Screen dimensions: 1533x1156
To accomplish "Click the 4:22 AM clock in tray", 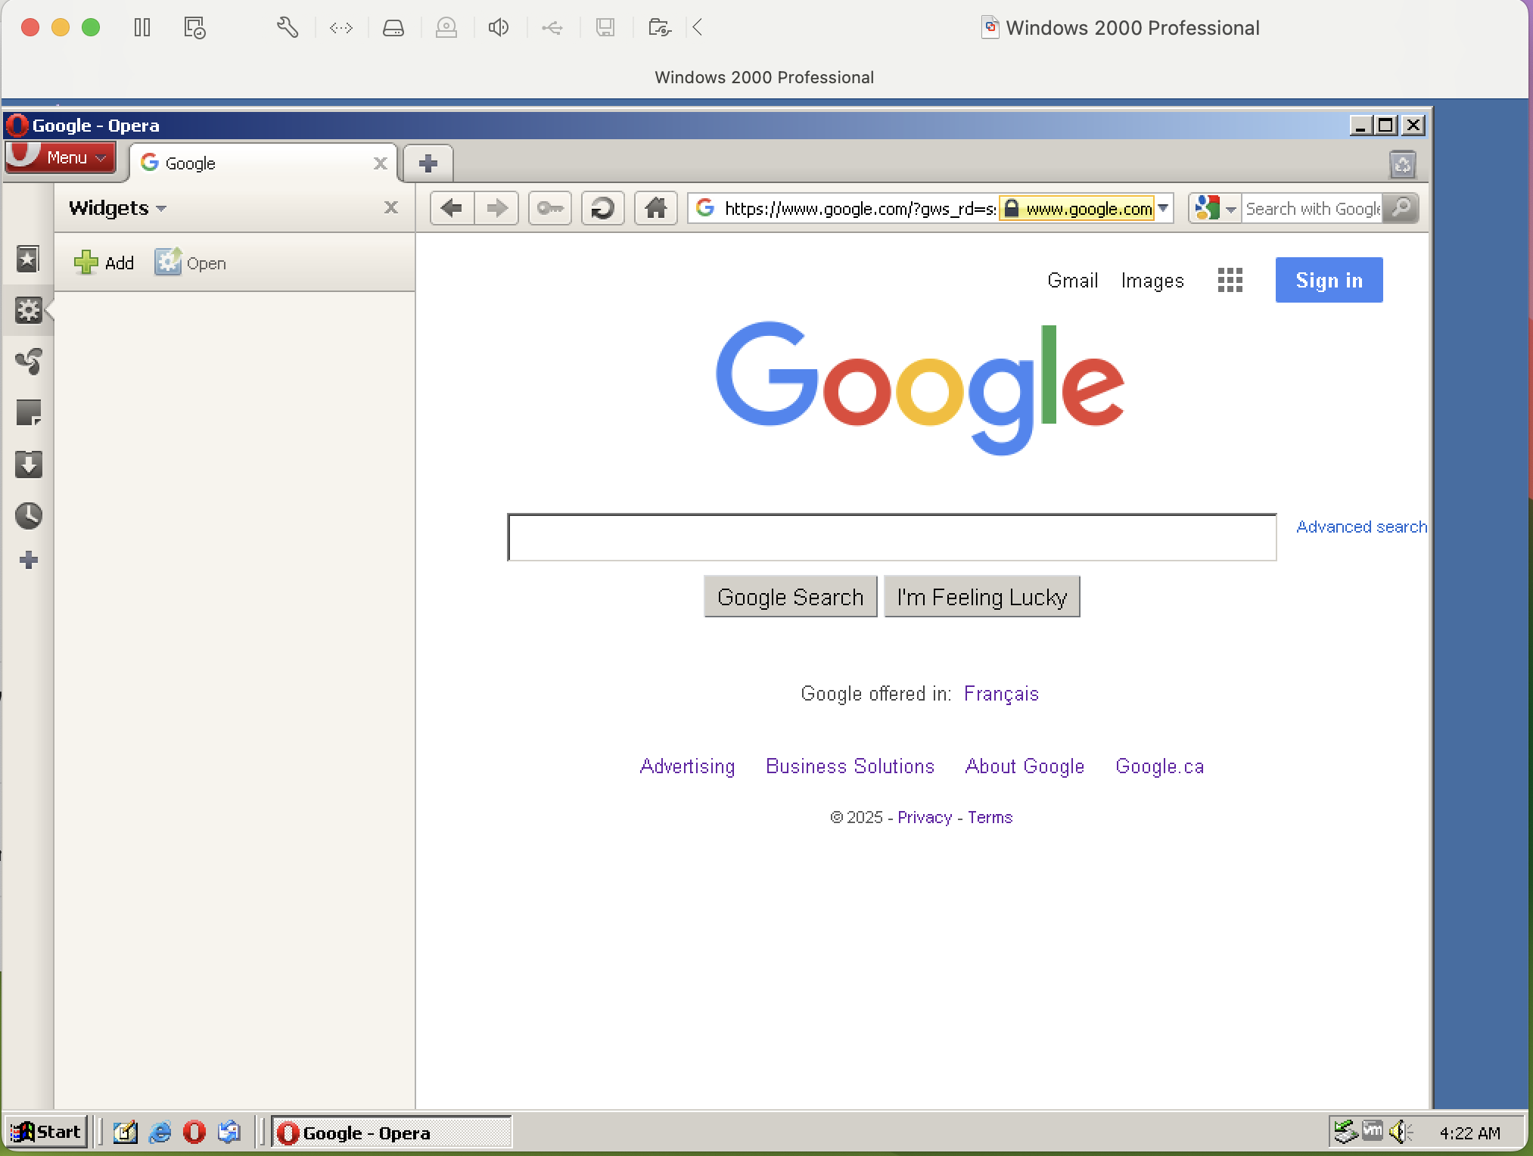I will click(1469, 1133).
